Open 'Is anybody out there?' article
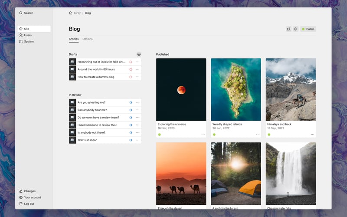The image size is (347, 217). (92, 133)
